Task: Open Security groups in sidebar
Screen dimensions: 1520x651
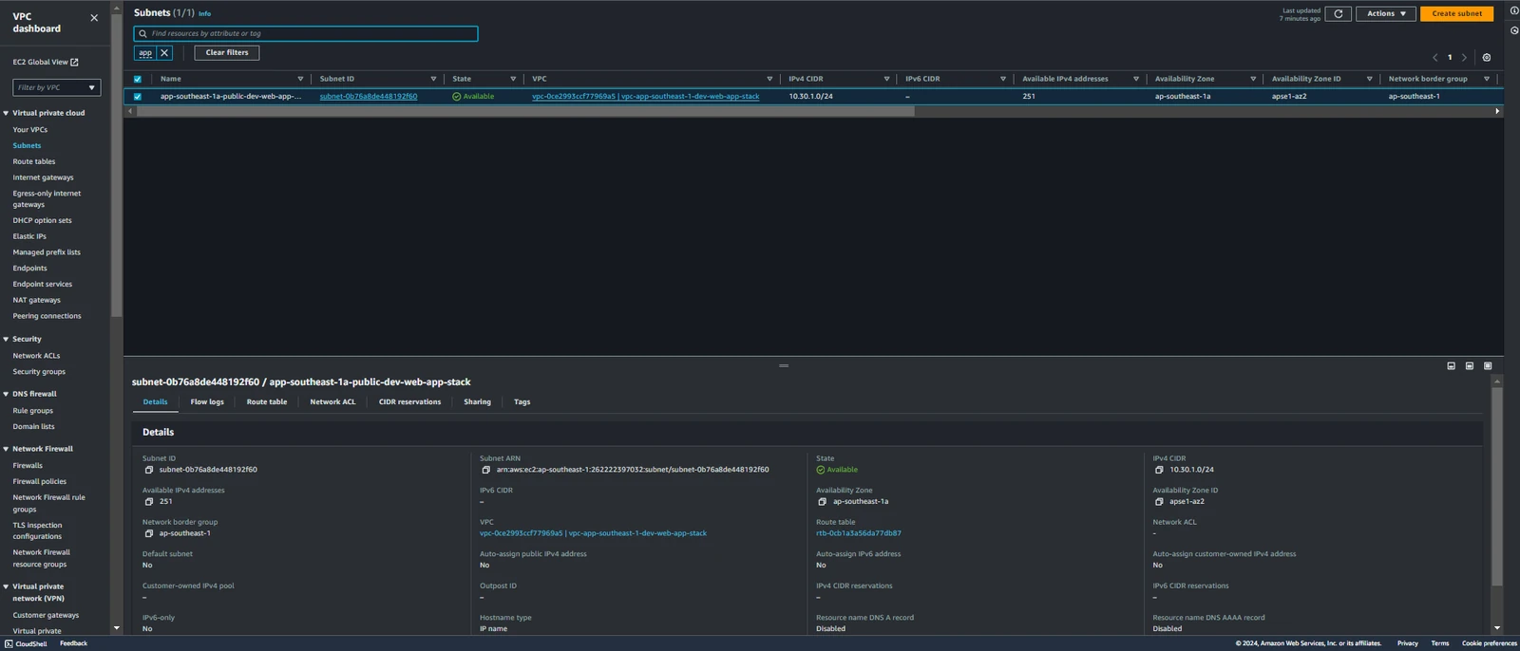Action: pos(39,372)
